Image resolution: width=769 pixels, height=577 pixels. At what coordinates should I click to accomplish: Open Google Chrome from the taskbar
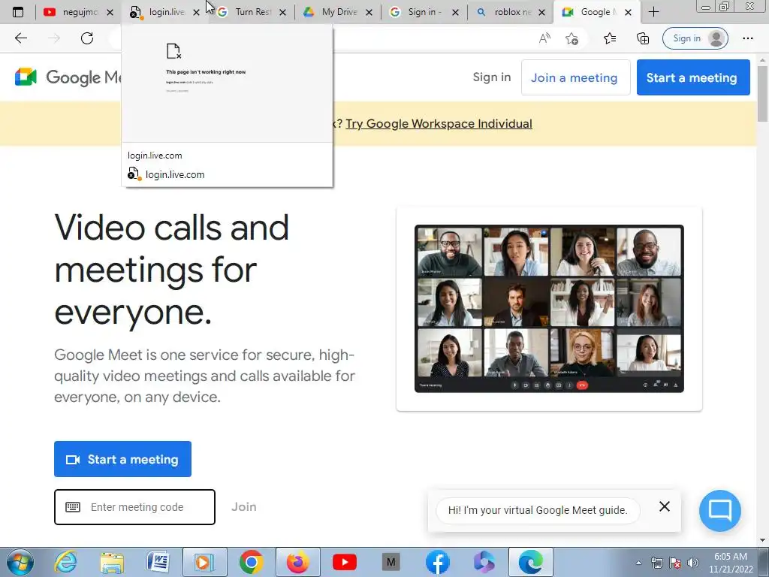pyautogui.click(x=251, y=562)
